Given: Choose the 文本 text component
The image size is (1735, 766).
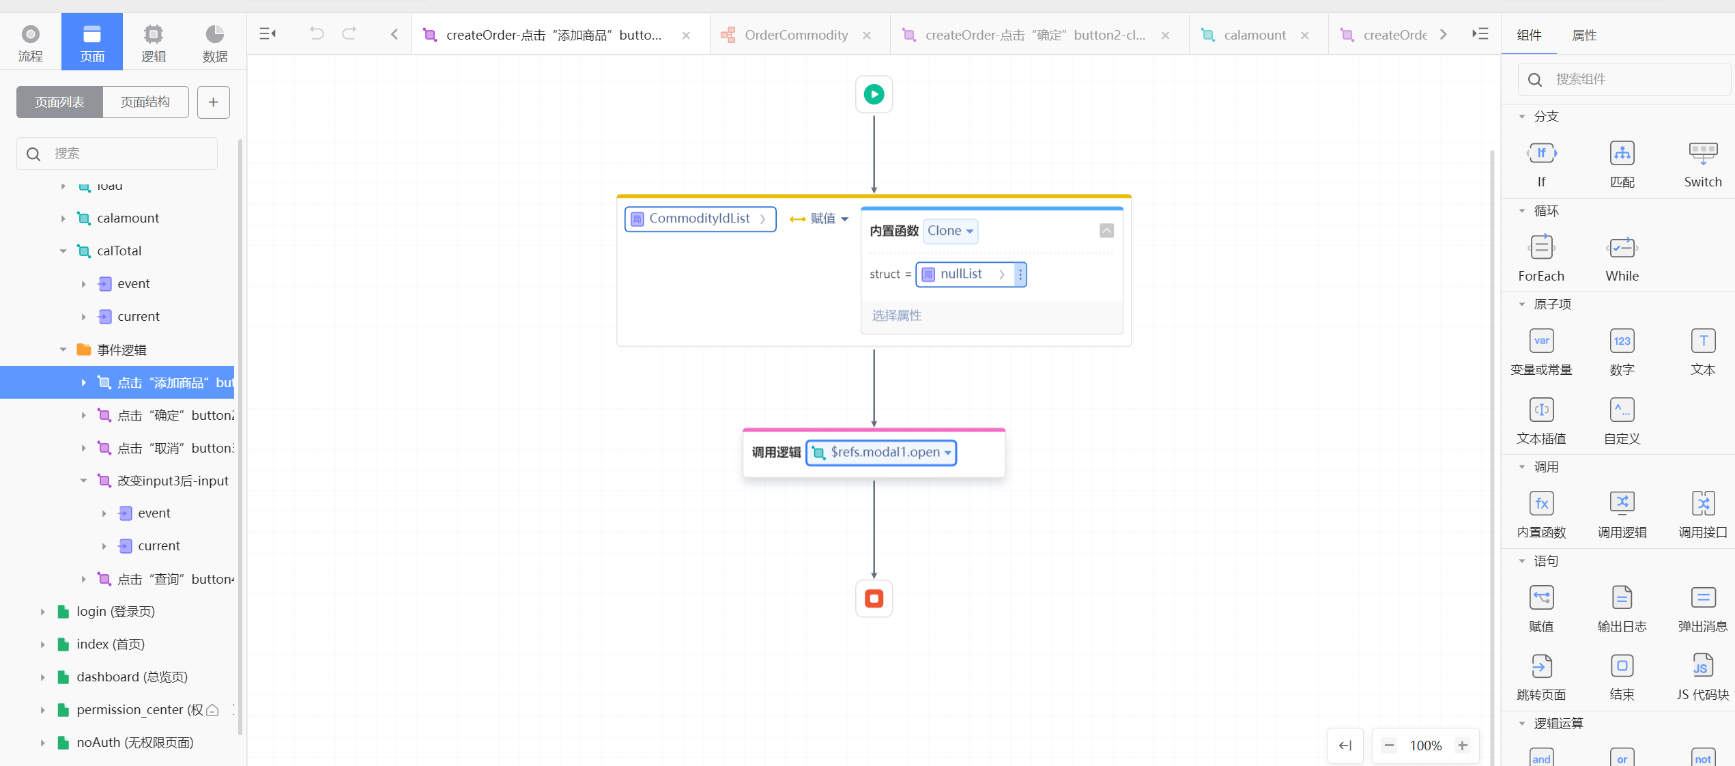Looking at the screenshot, I should pyautogui.click(x=1703, y=352).
